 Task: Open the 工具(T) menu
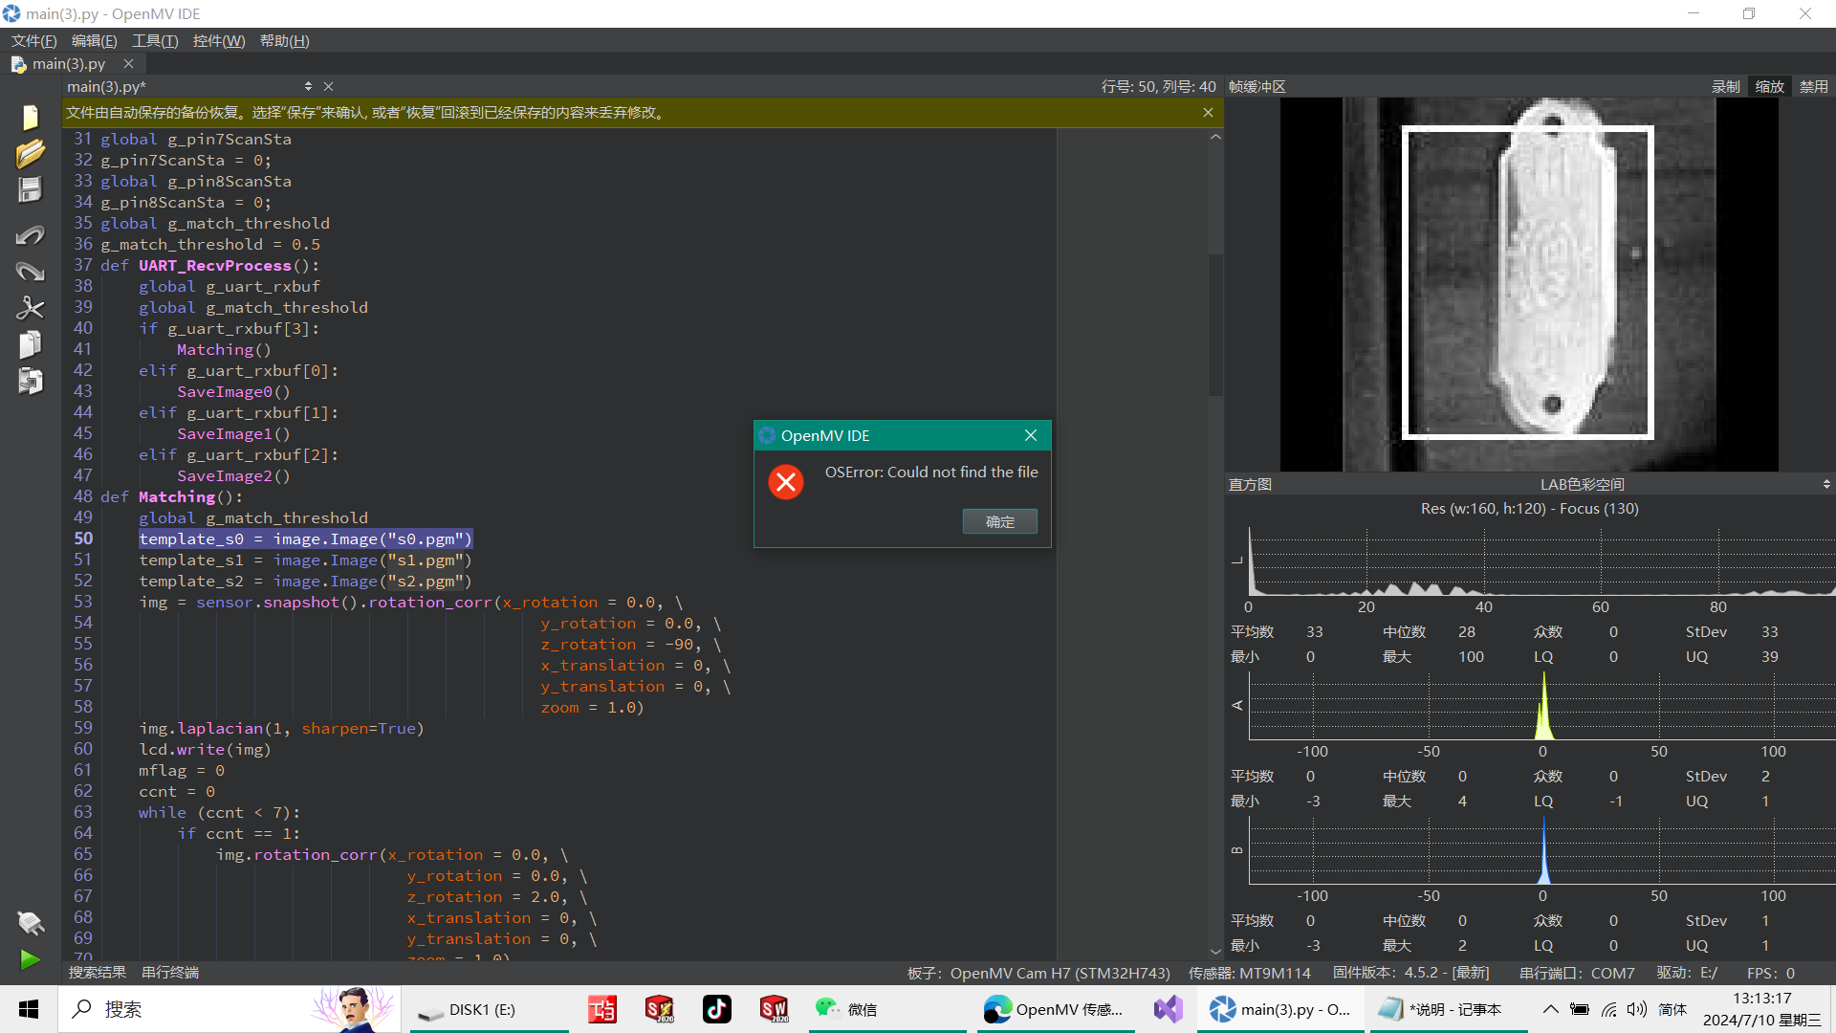coord(155,41)
